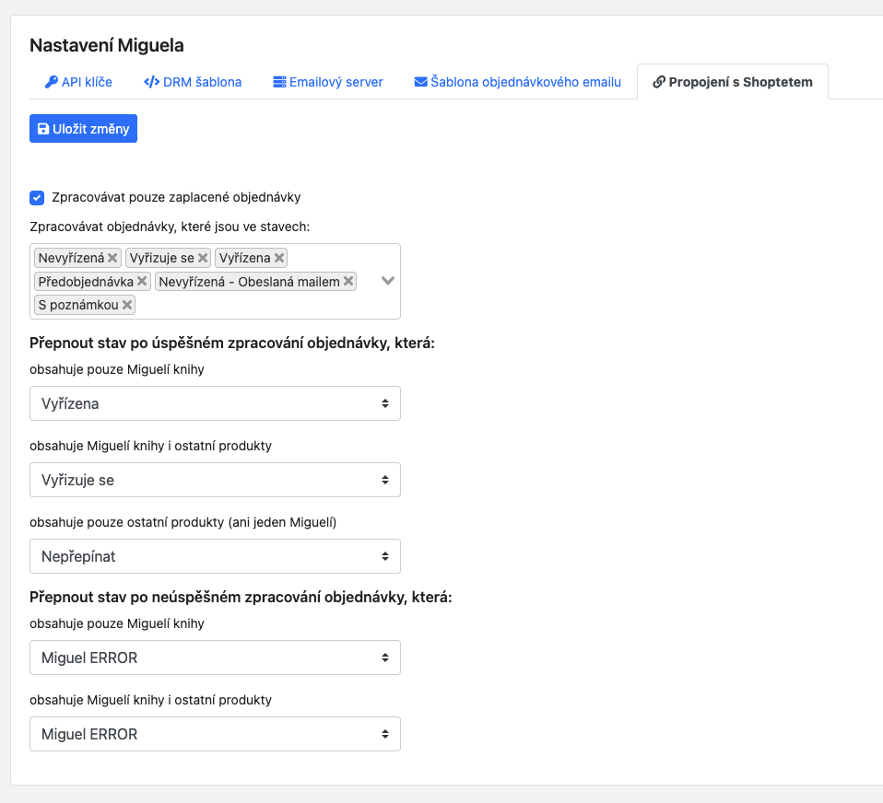The width and height of the screenshot is (883, 803).
Task: Uncheck Zpracovávat pouze zaplacené objednávky
Action: 37,197
